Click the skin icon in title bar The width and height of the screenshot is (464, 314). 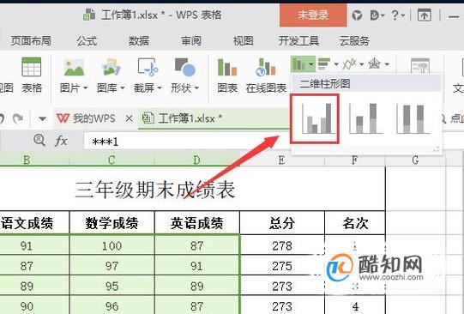(x=357, y=15)
